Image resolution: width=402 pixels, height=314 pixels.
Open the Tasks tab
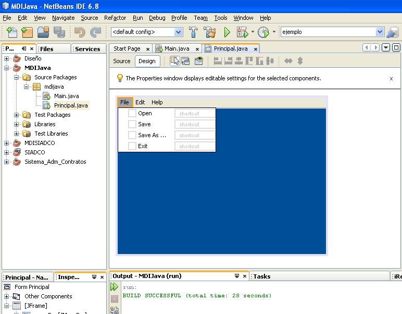[x=262, y=276]
